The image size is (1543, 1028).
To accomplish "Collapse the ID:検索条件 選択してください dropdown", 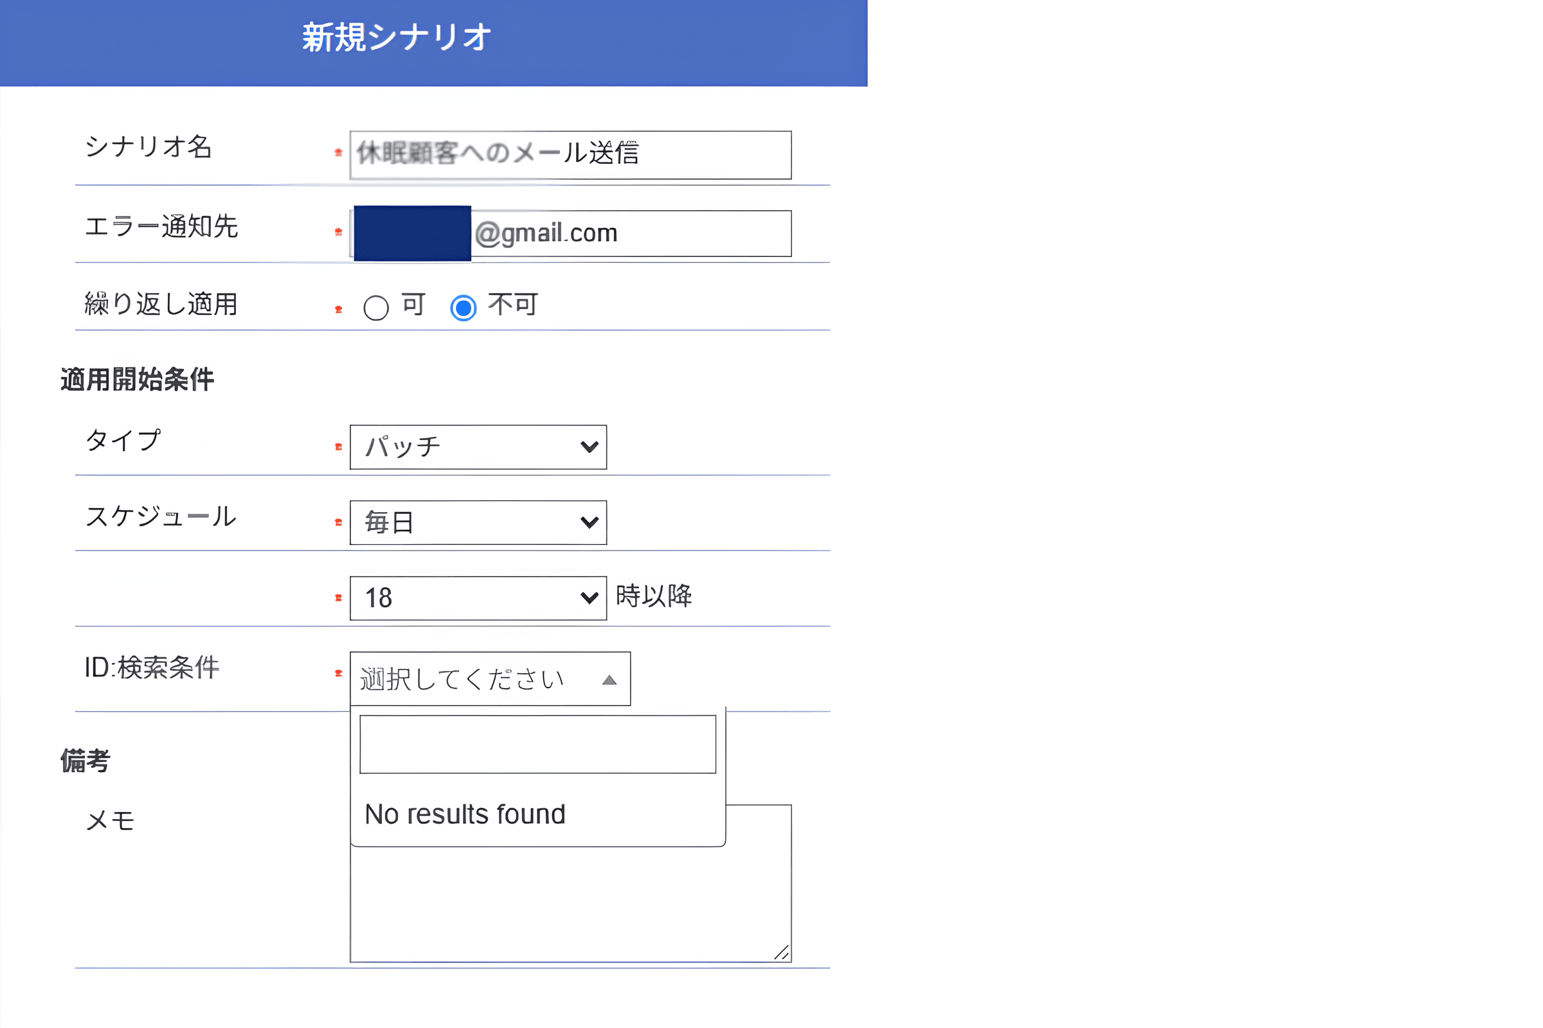I will point(490,679).
